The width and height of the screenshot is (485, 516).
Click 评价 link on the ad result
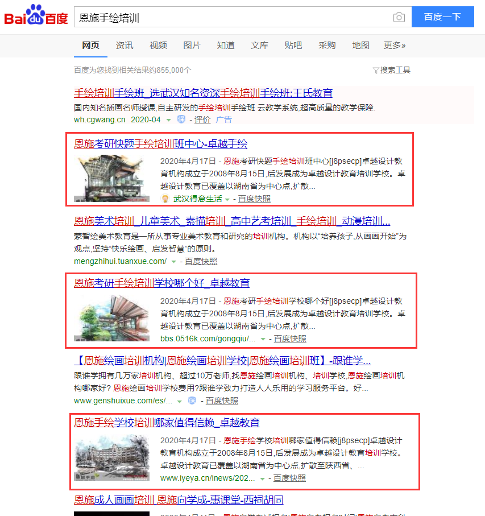(202, 119)
